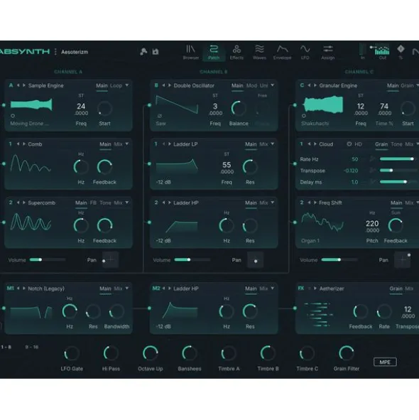
Task: Click the Saw waveform name
Action: point(161,124)
